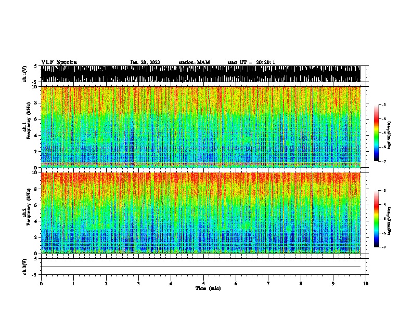Click the "station=MAM" header label
Screen dimensions: 412x318
pos(194,62)
